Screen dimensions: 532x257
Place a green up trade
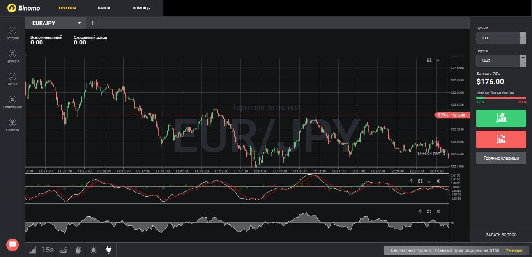(501, 118)
